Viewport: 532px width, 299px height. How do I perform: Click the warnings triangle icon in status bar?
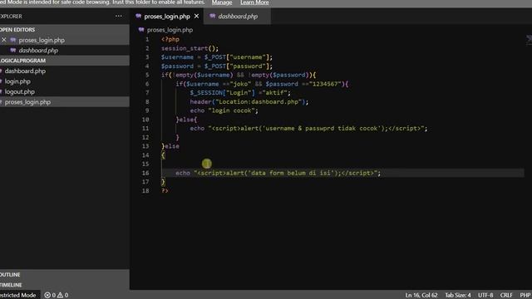coord(61,295)
